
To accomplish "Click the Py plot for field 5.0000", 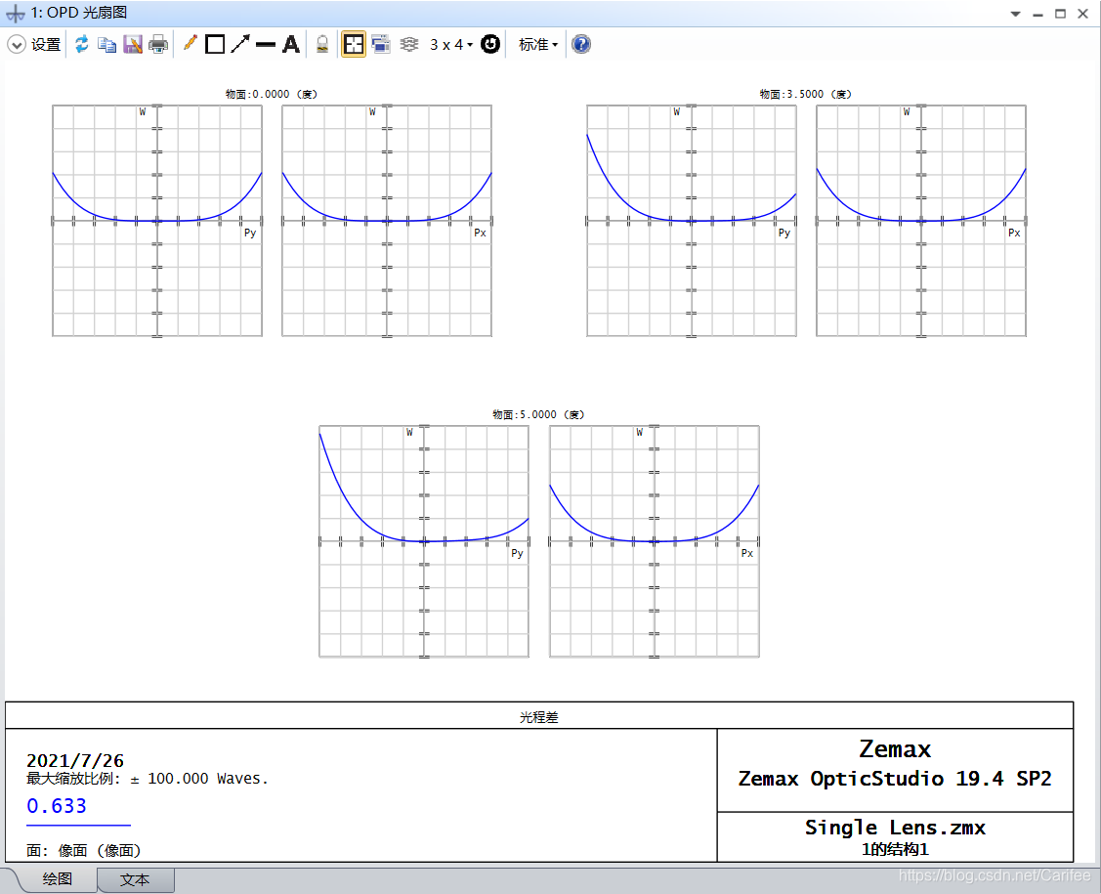I will [x=424, y=541].
